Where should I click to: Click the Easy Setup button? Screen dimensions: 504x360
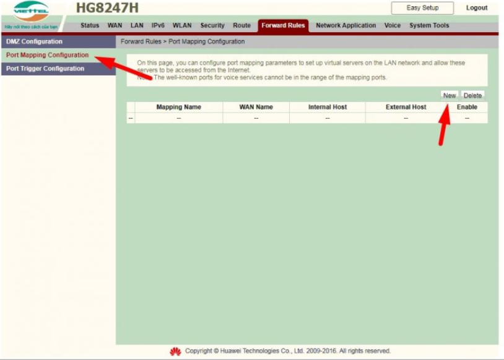click(422, 8)
